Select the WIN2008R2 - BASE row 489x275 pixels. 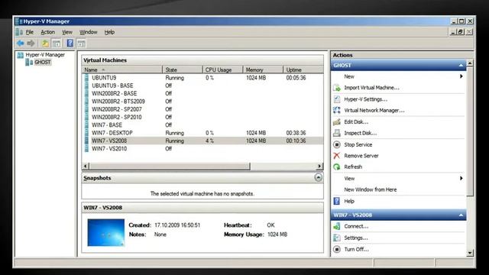[202, 93]
